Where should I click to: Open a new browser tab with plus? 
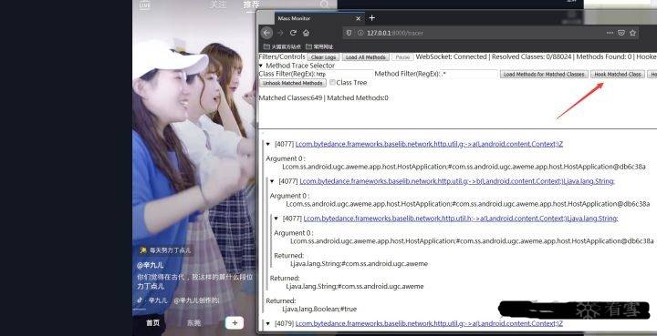pos(371,18)
